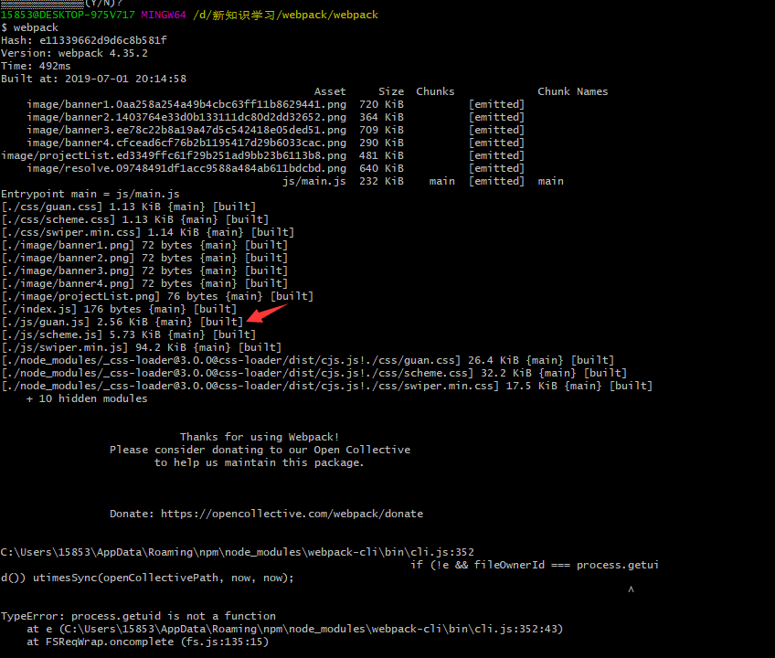Screen dimensions: 775x658
Task: Click the '290 KiB' size value
Action: point(381,143)
